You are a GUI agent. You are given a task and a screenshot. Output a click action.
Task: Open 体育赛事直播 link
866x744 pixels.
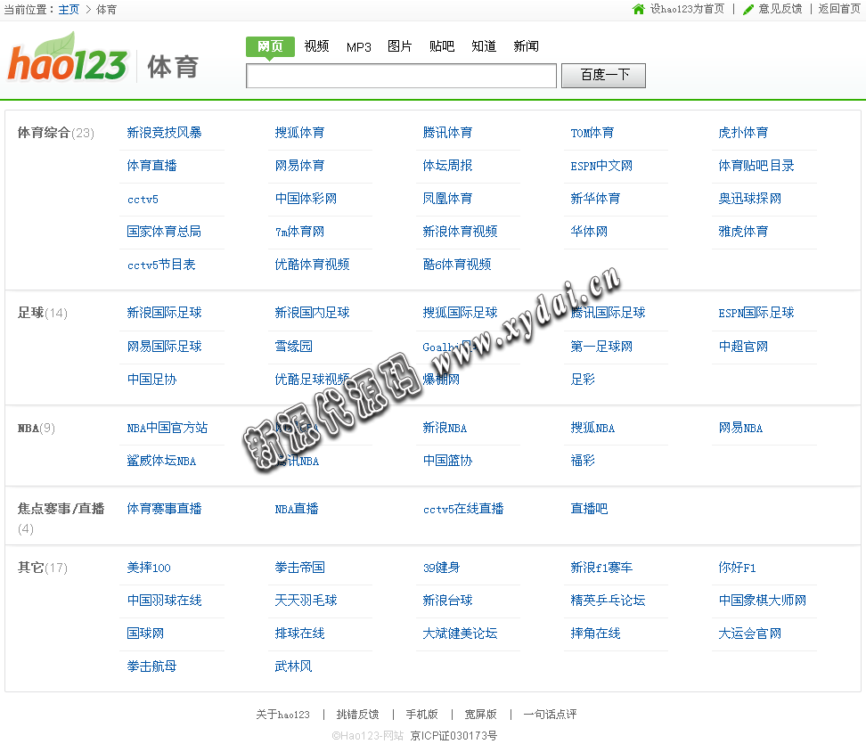point(164,509)
